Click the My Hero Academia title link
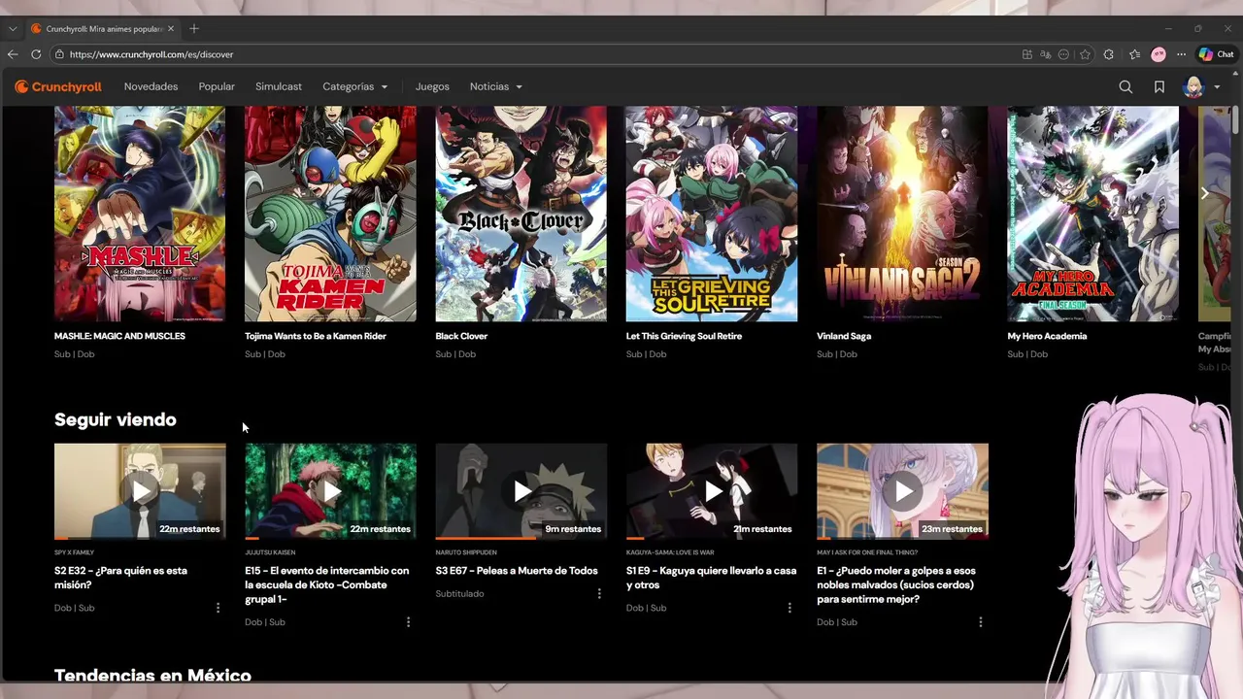The width and height of the screenshot is (1243, 699). coord(1047,336)
